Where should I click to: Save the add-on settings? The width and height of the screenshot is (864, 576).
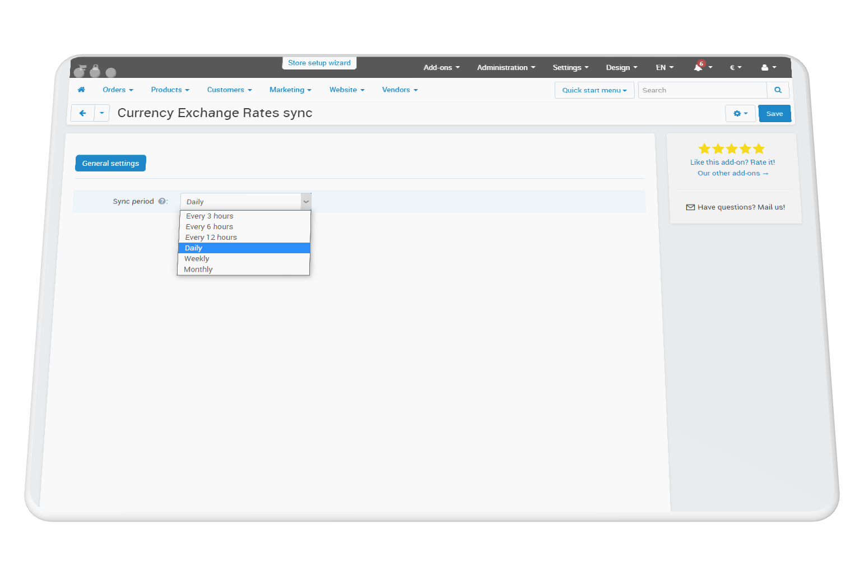click(x=774, y=114)
